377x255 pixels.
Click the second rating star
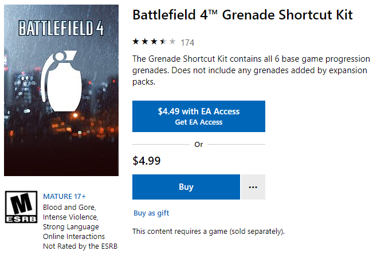[144, 42]
